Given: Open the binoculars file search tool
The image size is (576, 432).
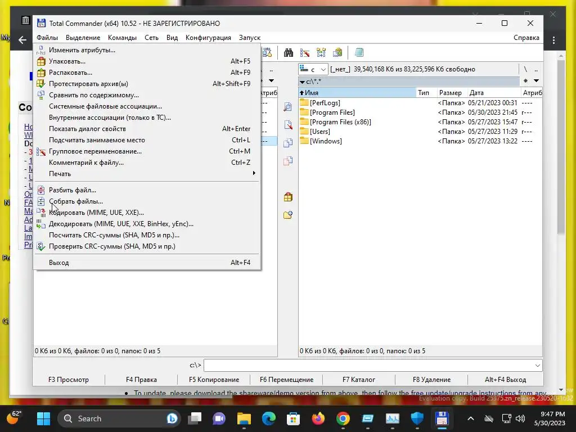Looking at the screenshot, I should coord(289,52).
